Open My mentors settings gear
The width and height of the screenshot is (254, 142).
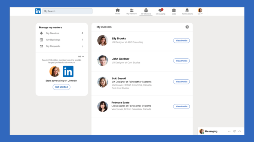coord(187,27)
